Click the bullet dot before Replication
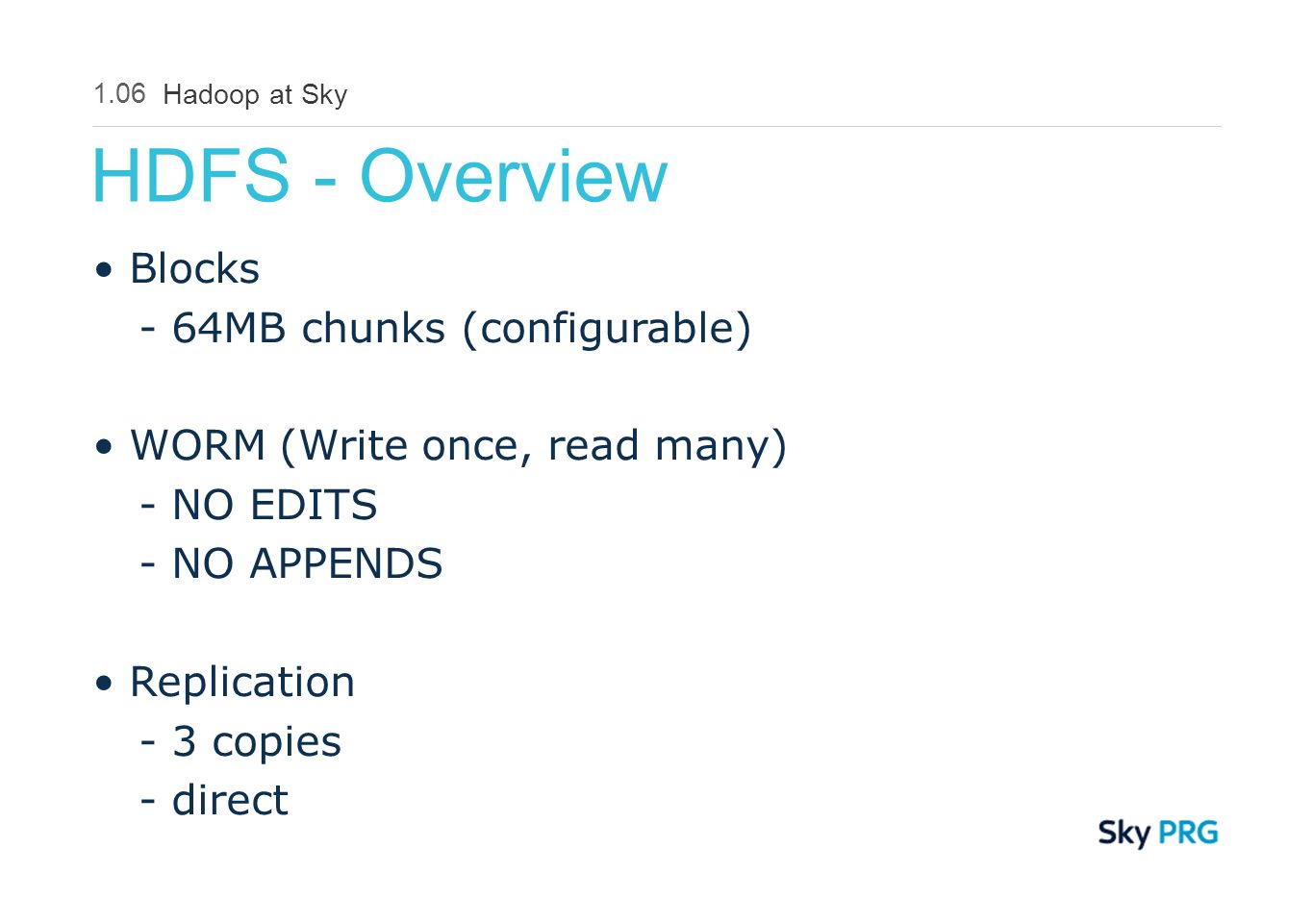This screenshot has width=1313, height=923. tap(104, 684)
